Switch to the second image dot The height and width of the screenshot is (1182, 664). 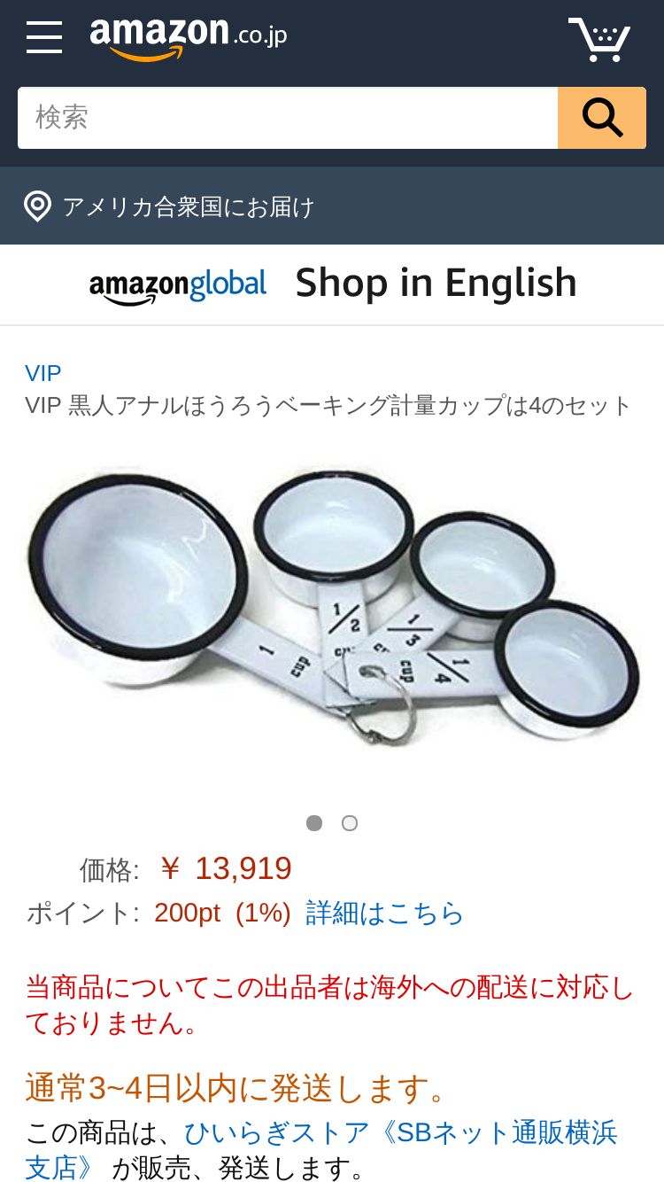(x=350, y=823)
